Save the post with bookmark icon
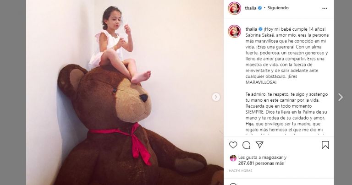 tap(325, 145)
